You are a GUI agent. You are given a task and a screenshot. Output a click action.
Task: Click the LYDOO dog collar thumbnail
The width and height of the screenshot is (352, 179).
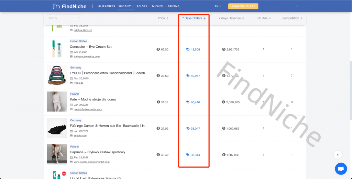pyautogui.click(x=57, y=75)
